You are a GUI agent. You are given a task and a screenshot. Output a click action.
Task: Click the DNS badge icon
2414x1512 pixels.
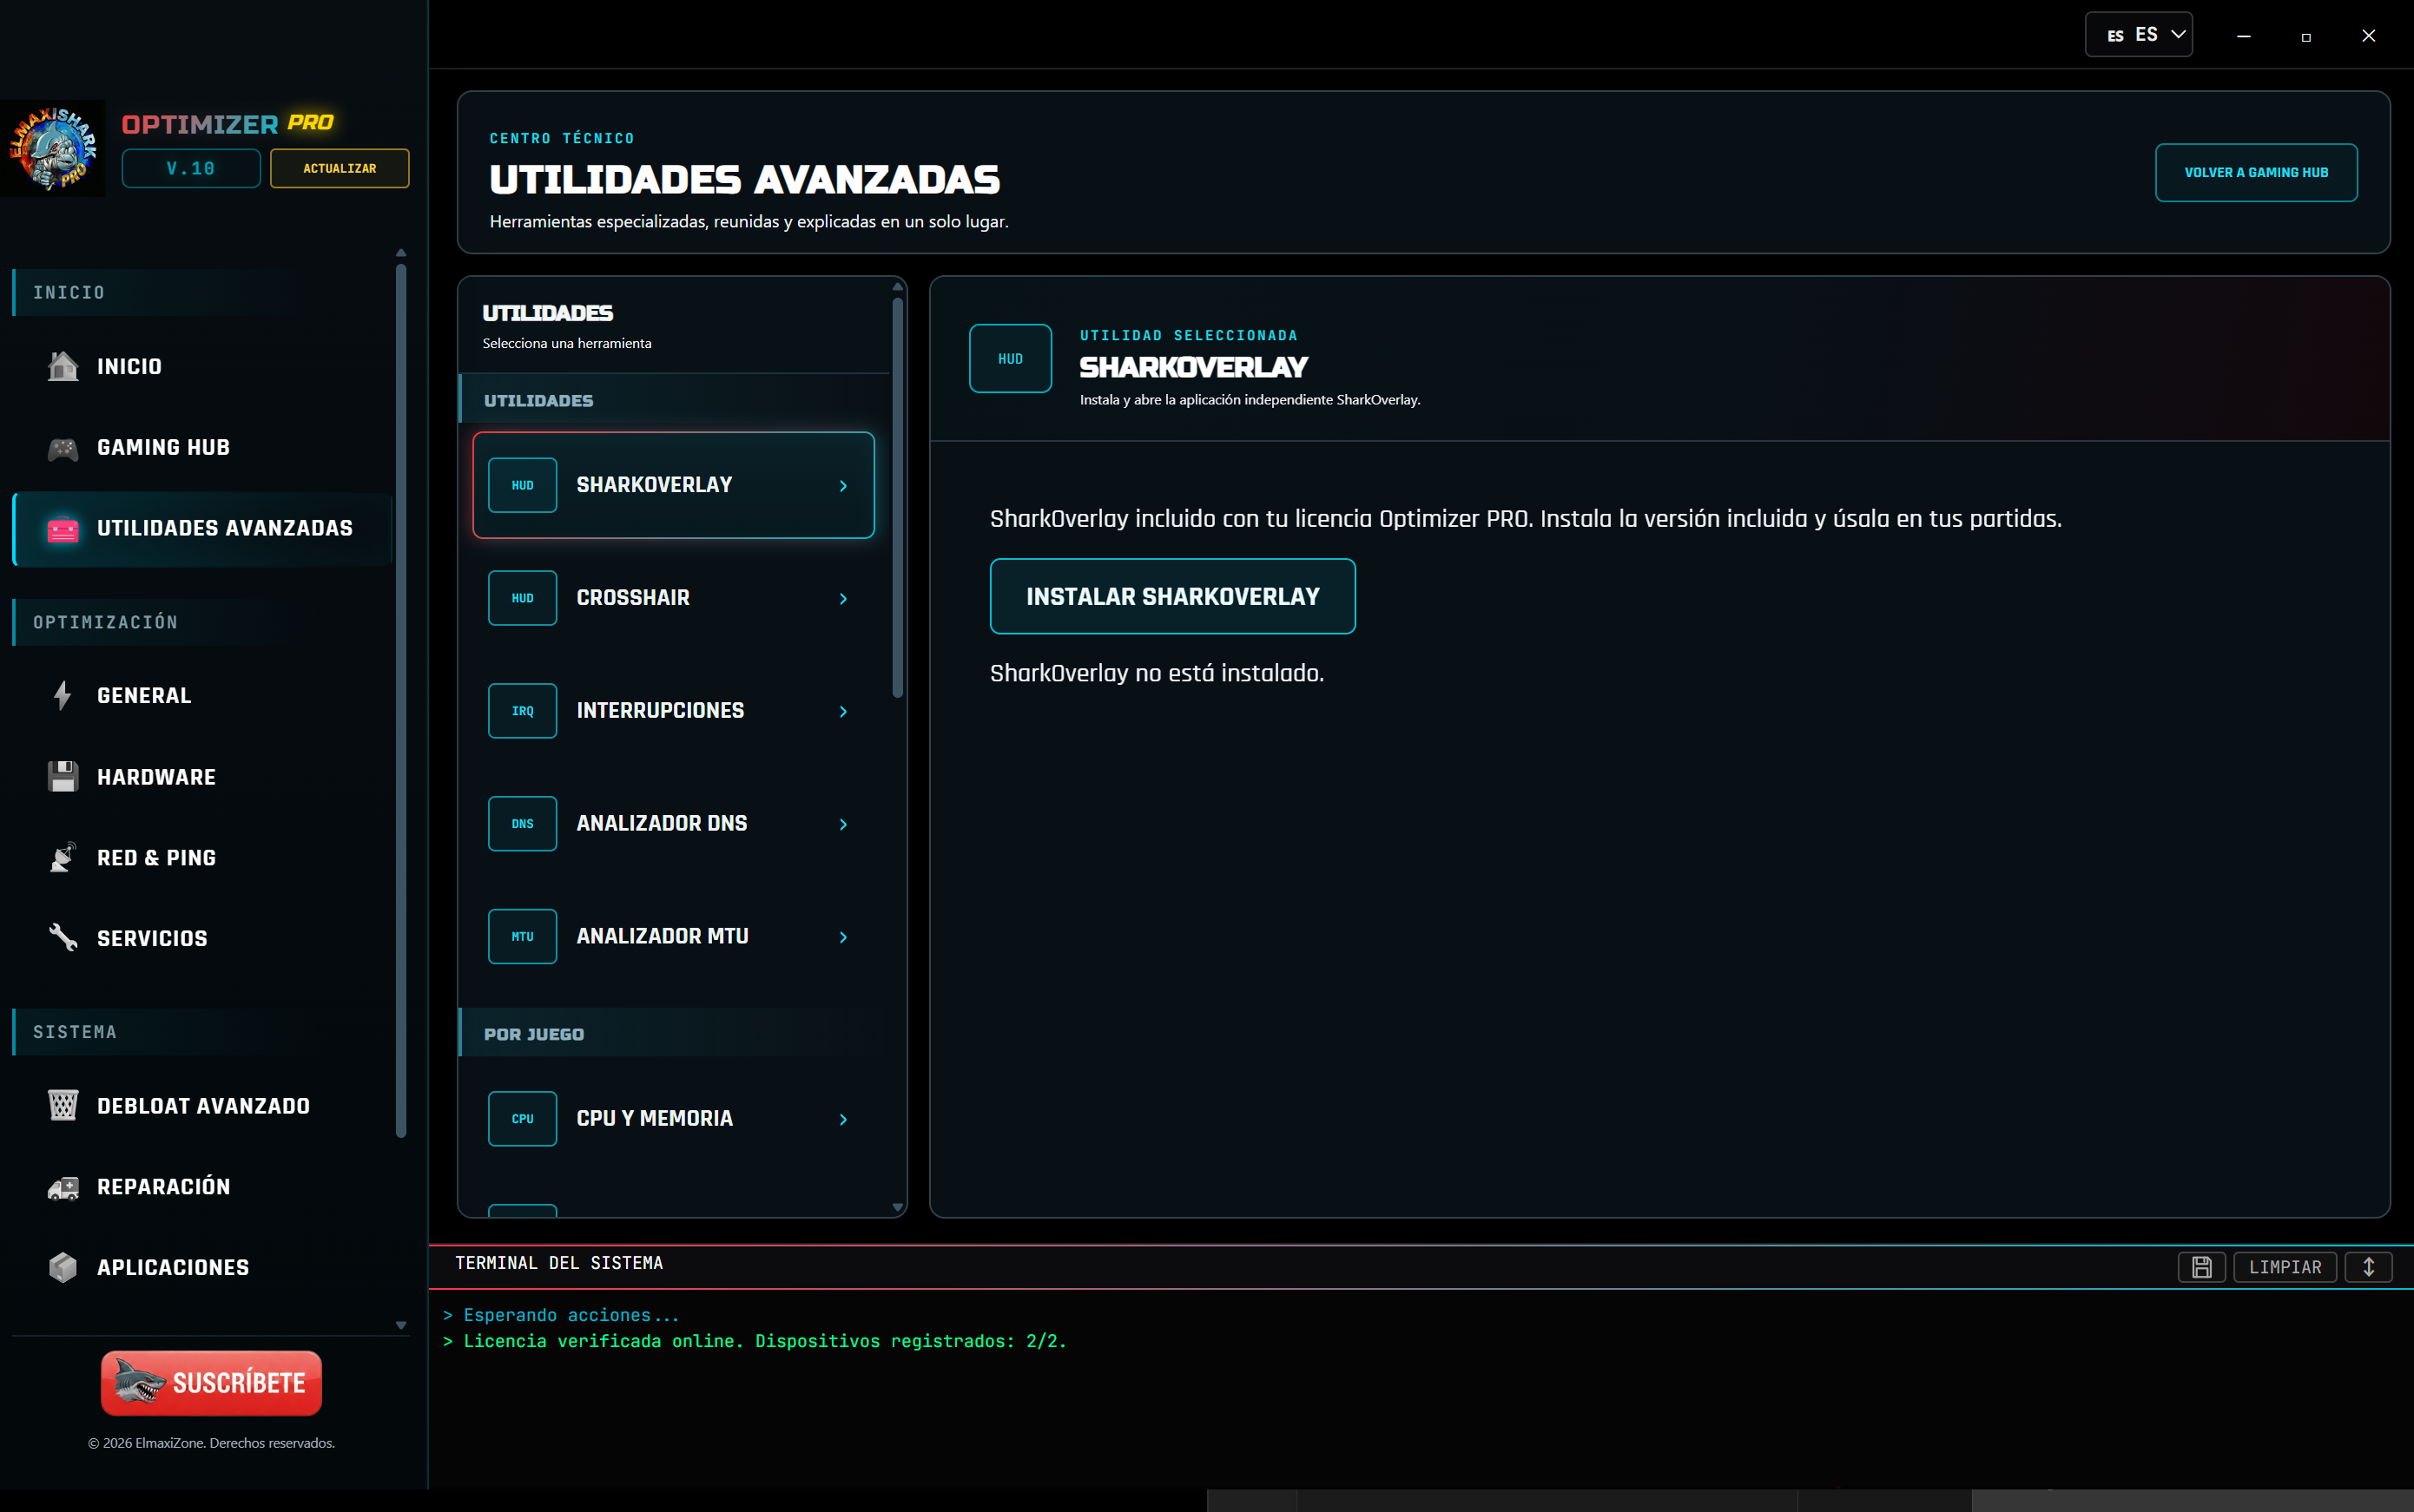pyautogui.click(x=522, y=824)
